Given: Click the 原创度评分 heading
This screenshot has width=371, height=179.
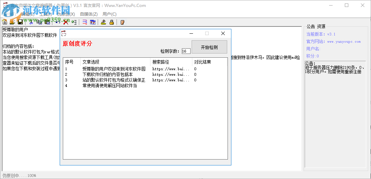Looking at the screenshot, I should [77, 43].
